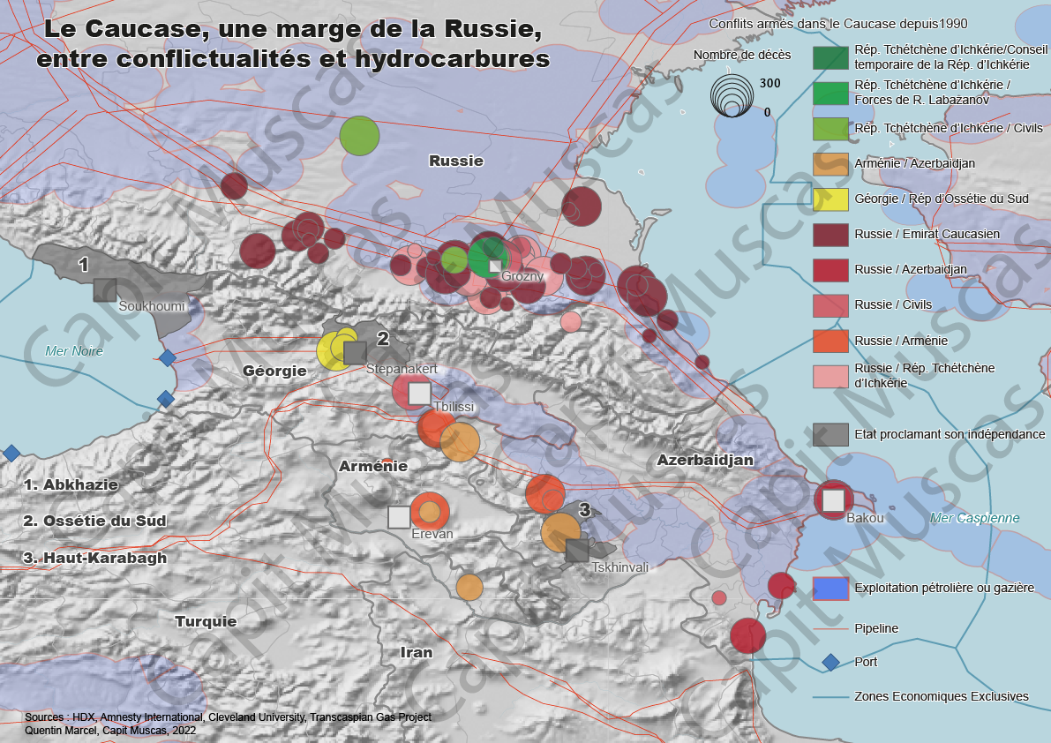Screen dimensions: 1051x743
Task: Click the '1. Abkhazie' label in the key
Action: point(71,484)
